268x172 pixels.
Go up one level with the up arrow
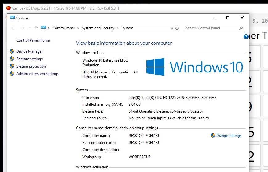pos(36,28)
